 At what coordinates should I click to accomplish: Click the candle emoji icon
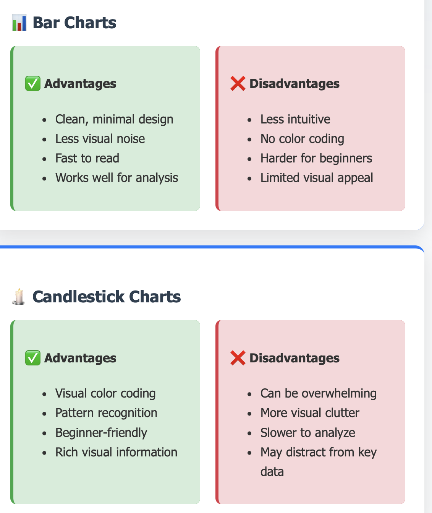coord(18,297)
